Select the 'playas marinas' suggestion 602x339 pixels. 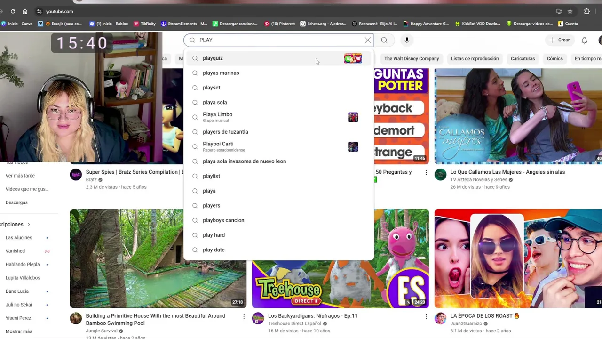(x=278, y=73)
